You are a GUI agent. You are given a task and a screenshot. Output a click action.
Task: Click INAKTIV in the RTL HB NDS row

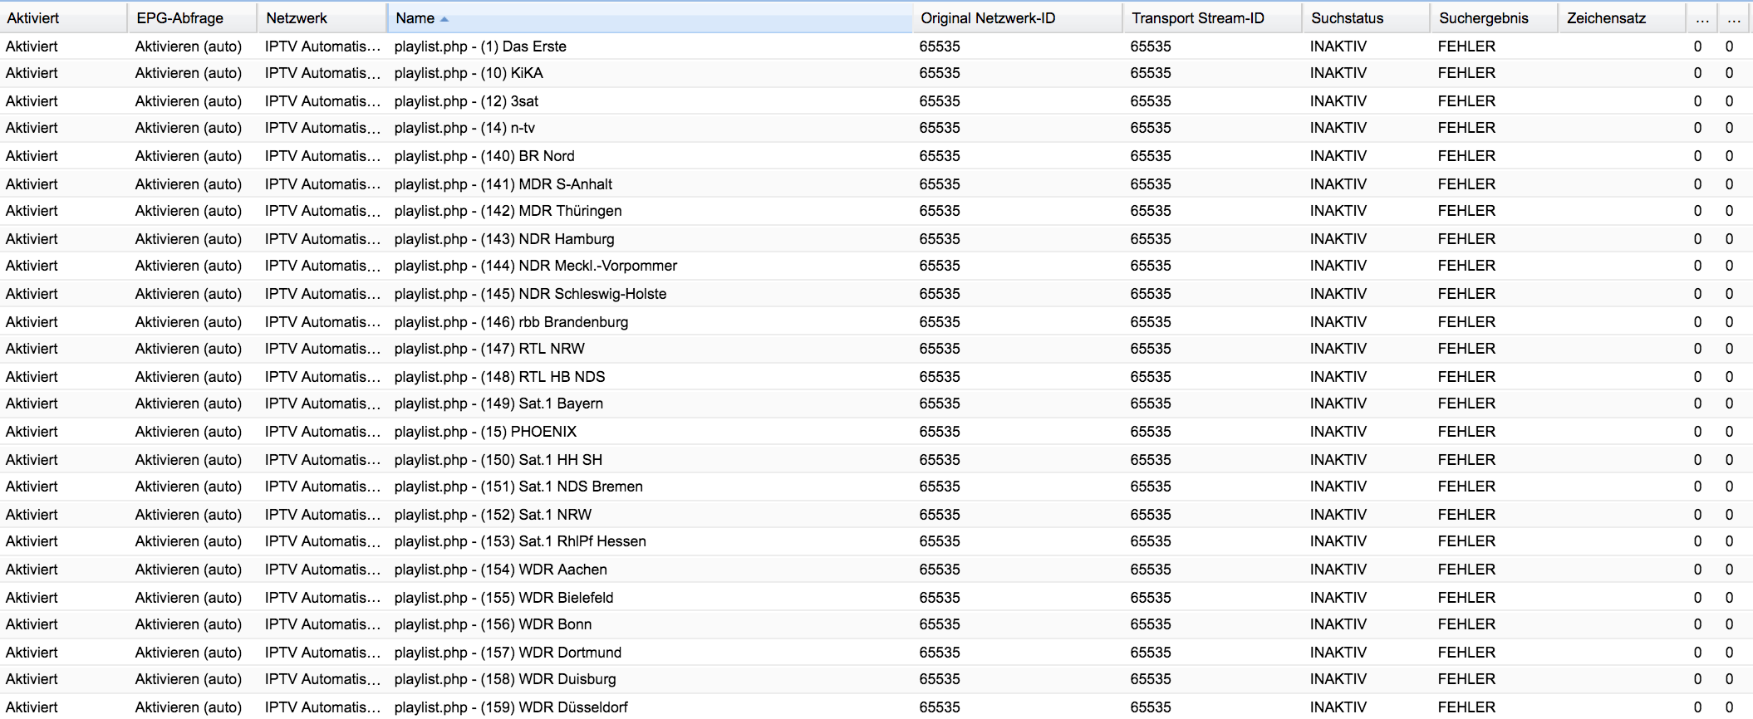tap(1338, 377)
